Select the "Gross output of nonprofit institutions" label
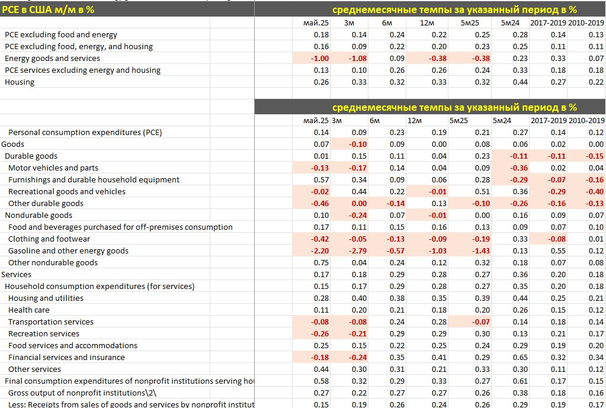The width and height of the screenshot is (606, 408). point(82,393)
